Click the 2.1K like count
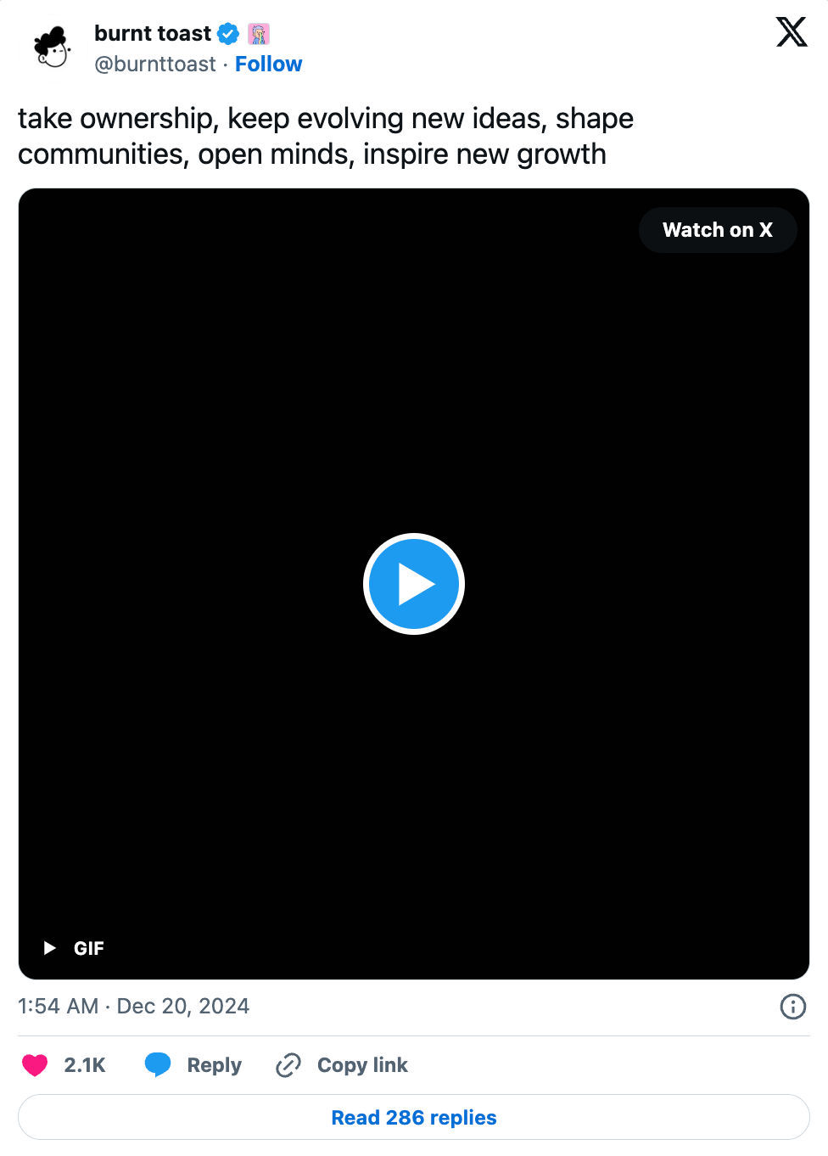Image resolution: width=828 pixels, height=1156 pixels. (x=85, y=1065)
